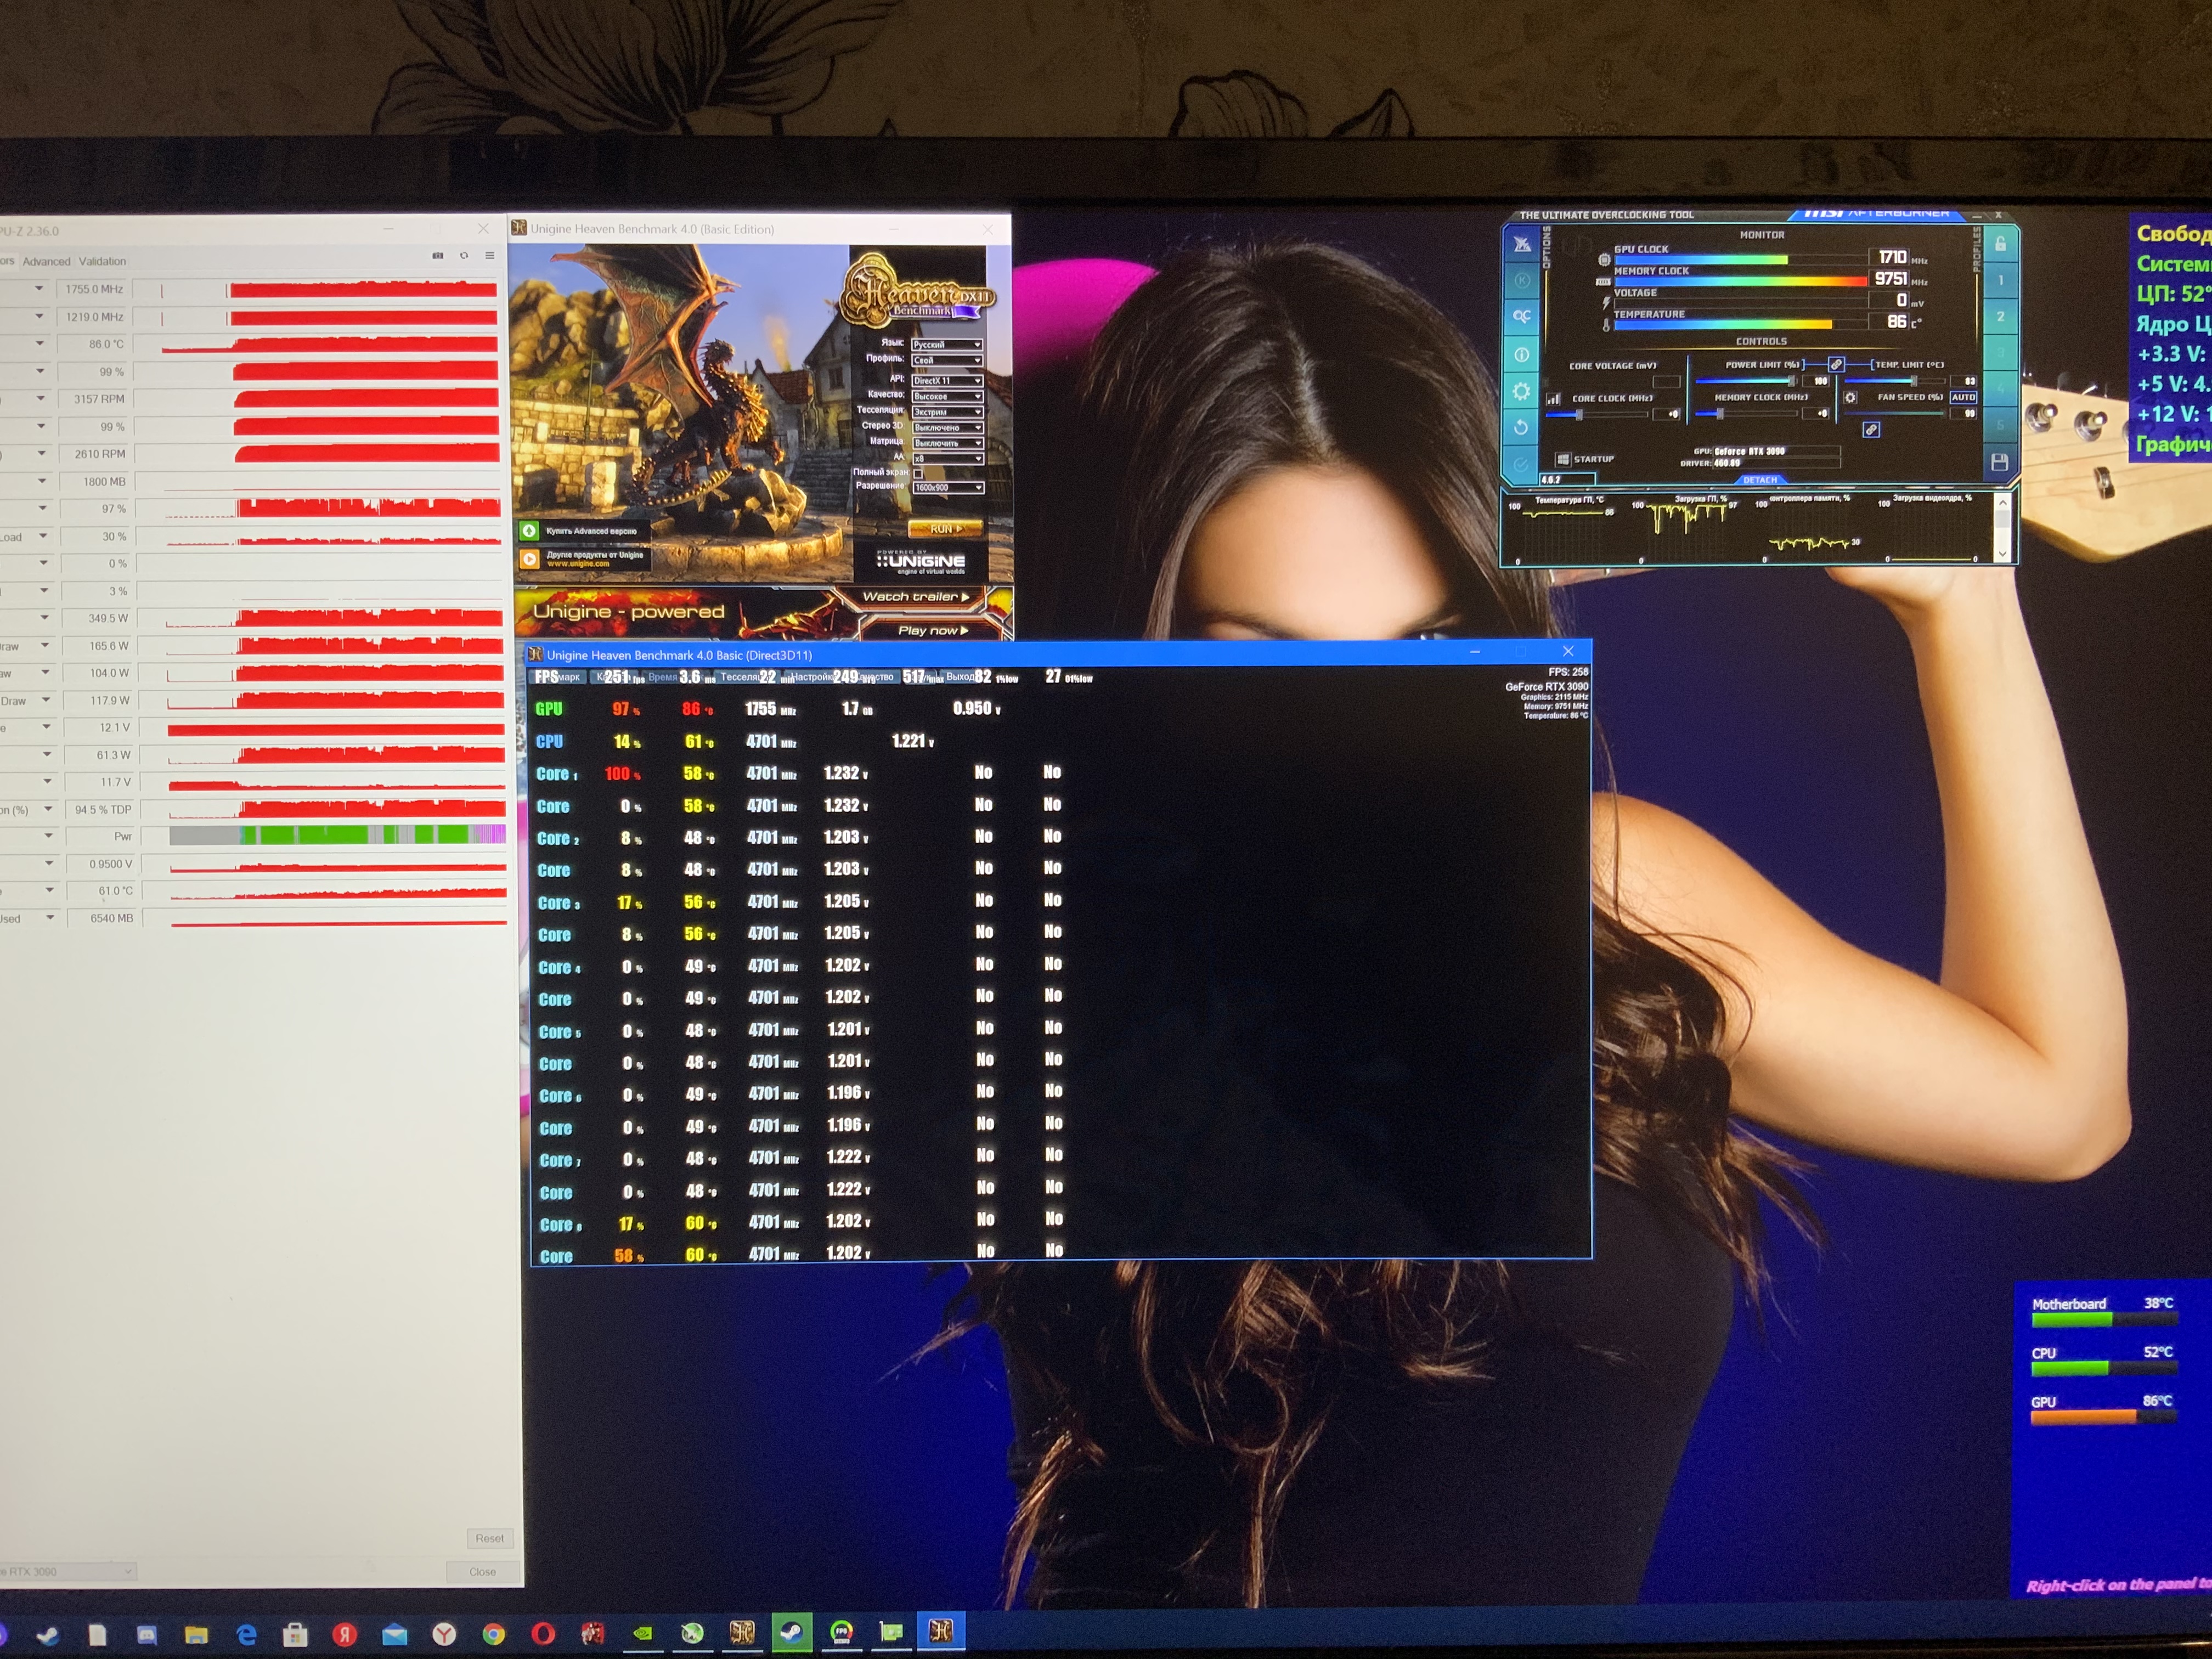
Task: Open Steam from the Windows taskbar
Action: pyautogui.click(x=791, y=1633)
